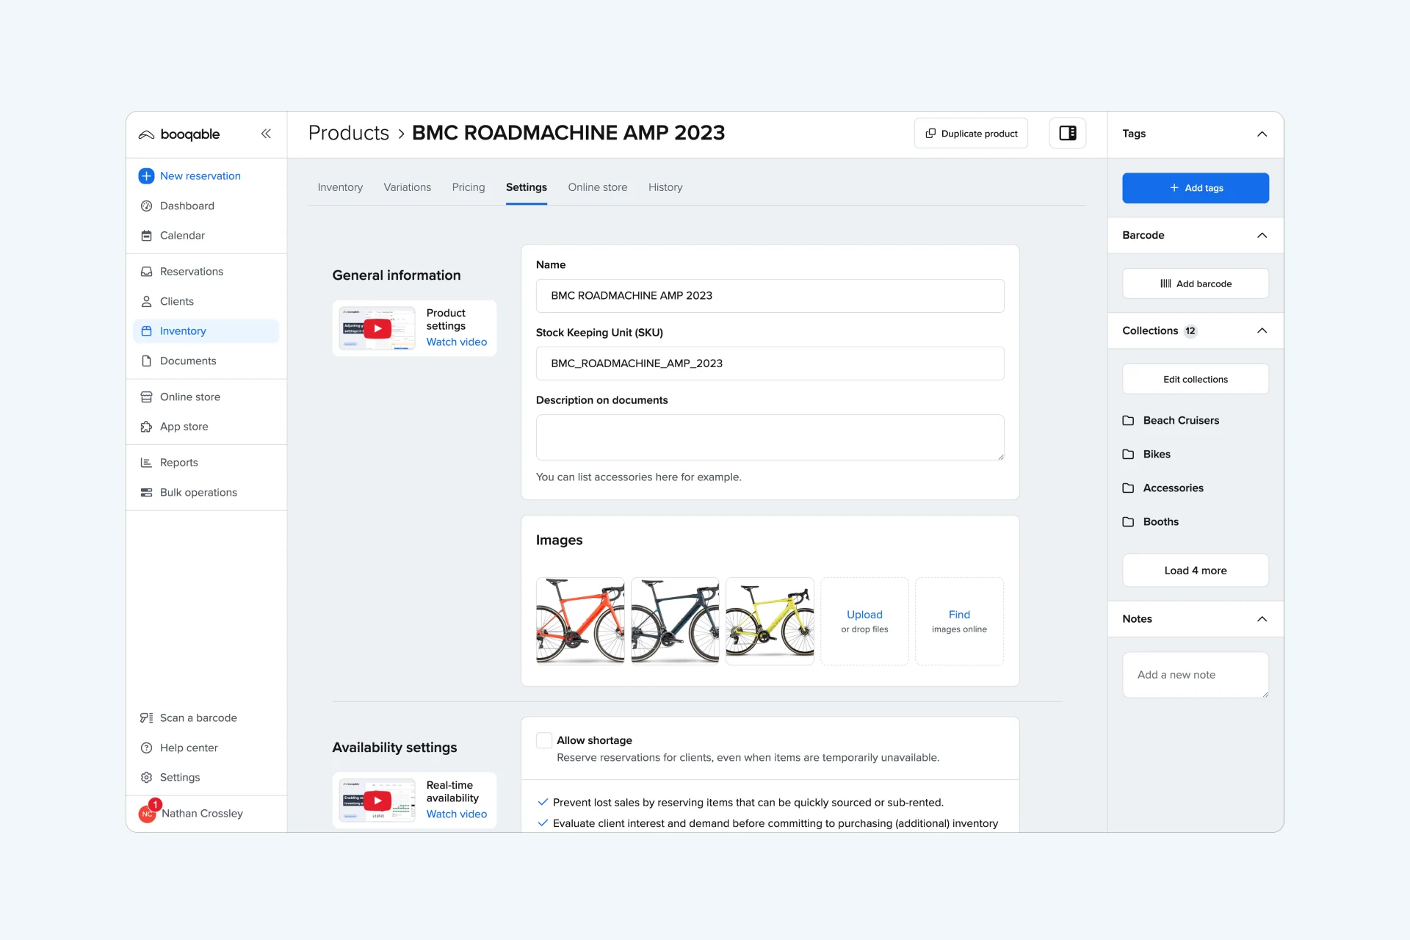Open Documents in the sidebar
Viewport: 1410px width, 940px height.
(187, 361)
